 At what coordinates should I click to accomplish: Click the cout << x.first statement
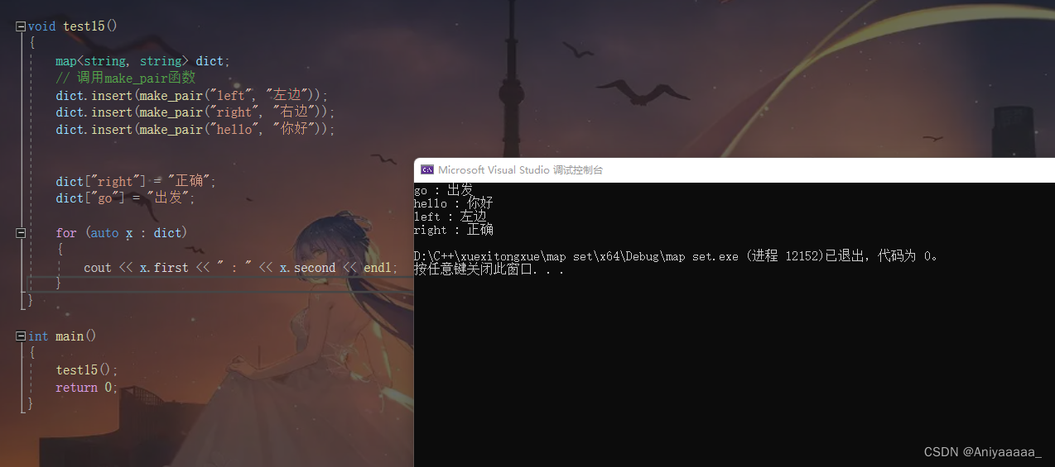click(x=239, y=268)
